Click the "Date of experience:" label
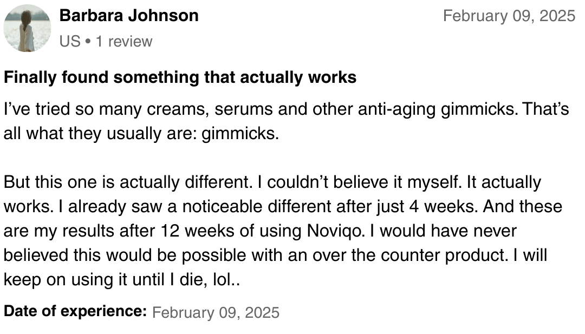 pyautogui.click(x=75, y=312)
